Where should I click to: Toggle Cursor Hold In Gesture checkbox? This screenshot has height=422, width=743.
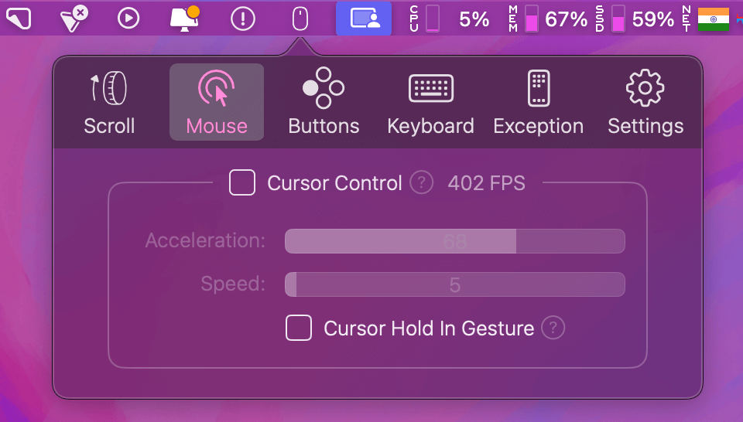299,328
